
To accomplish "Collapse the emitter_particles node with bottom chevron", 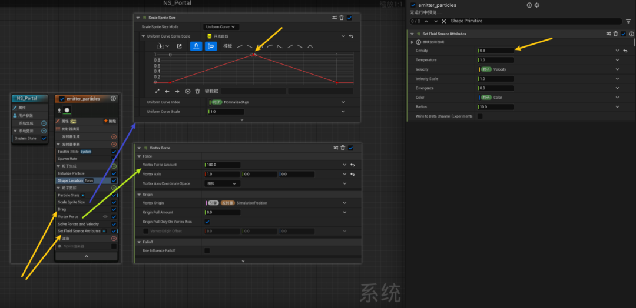I will coord(86,256).
